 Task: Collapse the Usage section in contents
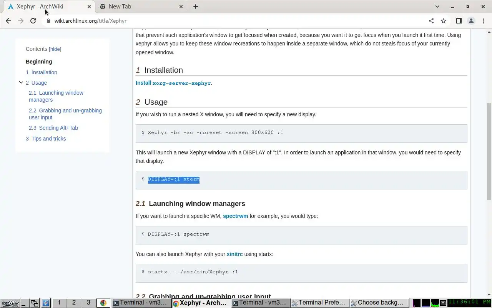pos(21,82)
